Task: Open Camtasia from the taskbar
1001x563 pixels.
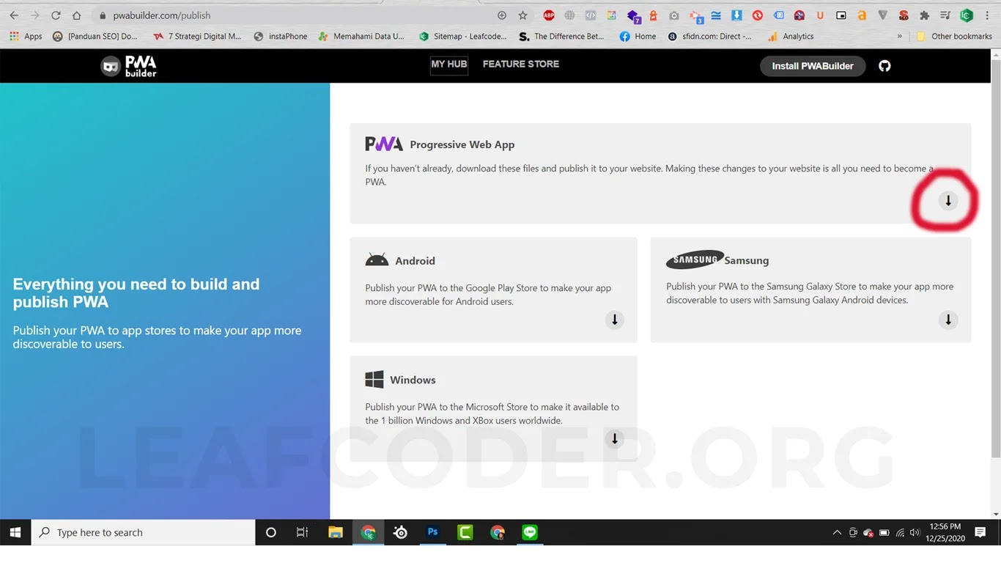Action: click(x=465, y=532)
